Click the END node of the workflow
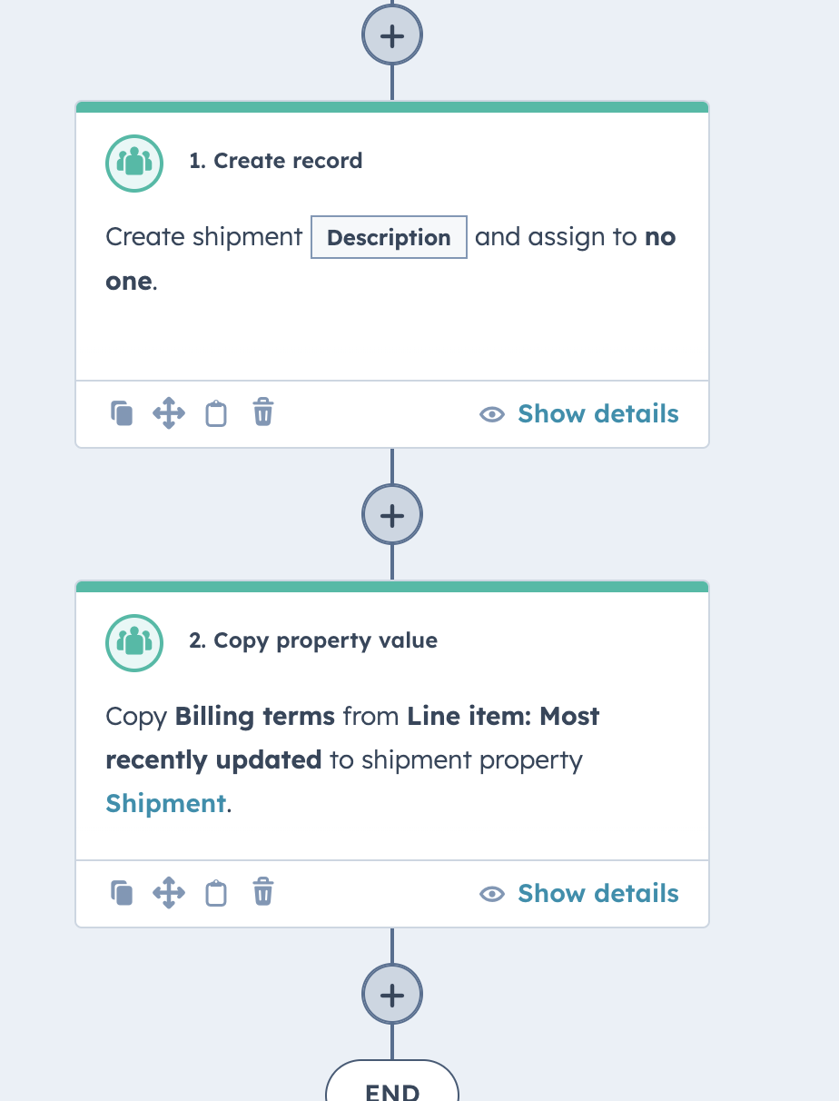Image resolution: width=839 pixels, height=1101 pixels. (391, 1088)
